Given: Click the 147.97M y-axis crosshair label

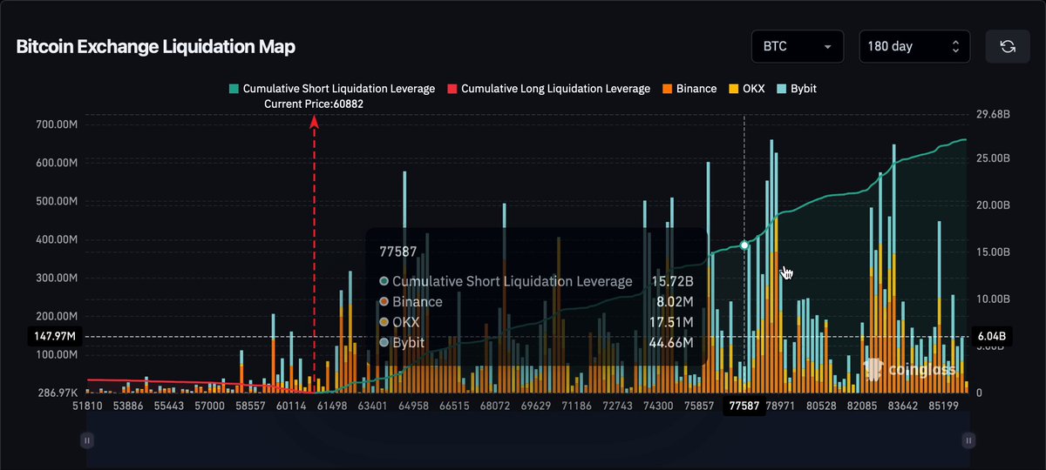Looking at the screenshot, I should click(x=54, y=336).
